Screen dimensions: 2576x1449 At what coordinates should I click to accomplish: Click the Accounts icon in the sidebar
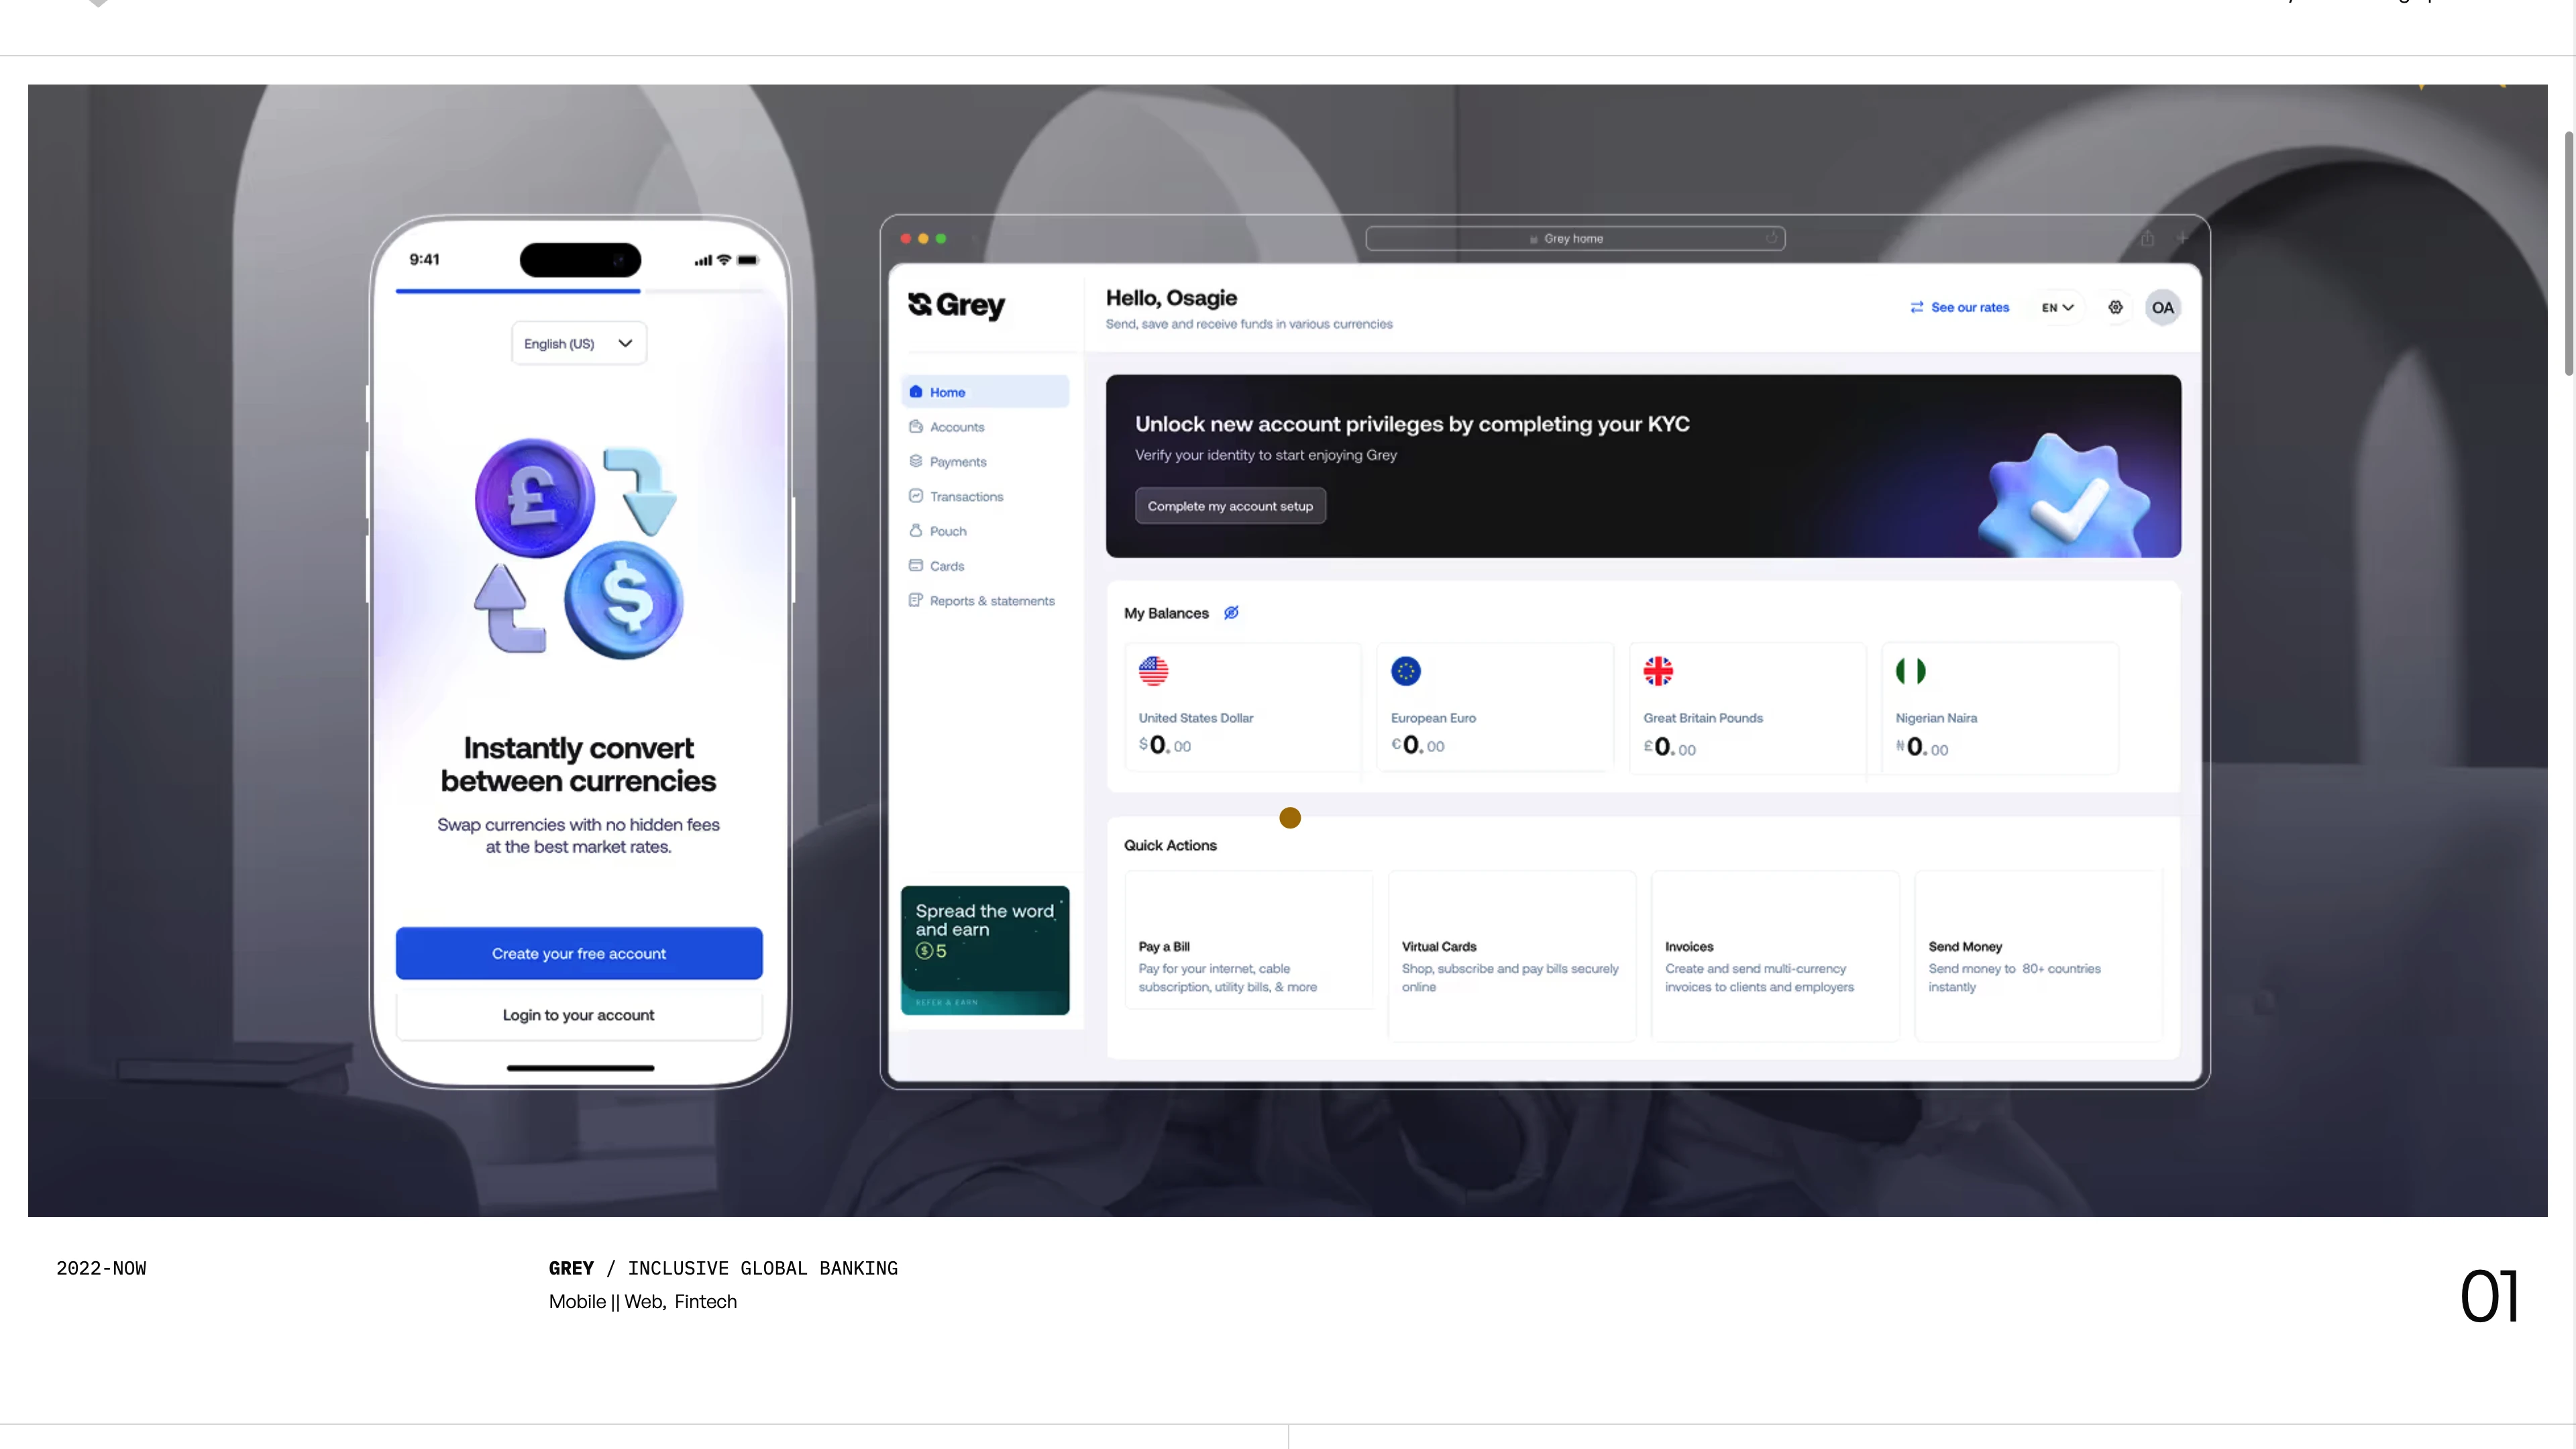[915, 427]
